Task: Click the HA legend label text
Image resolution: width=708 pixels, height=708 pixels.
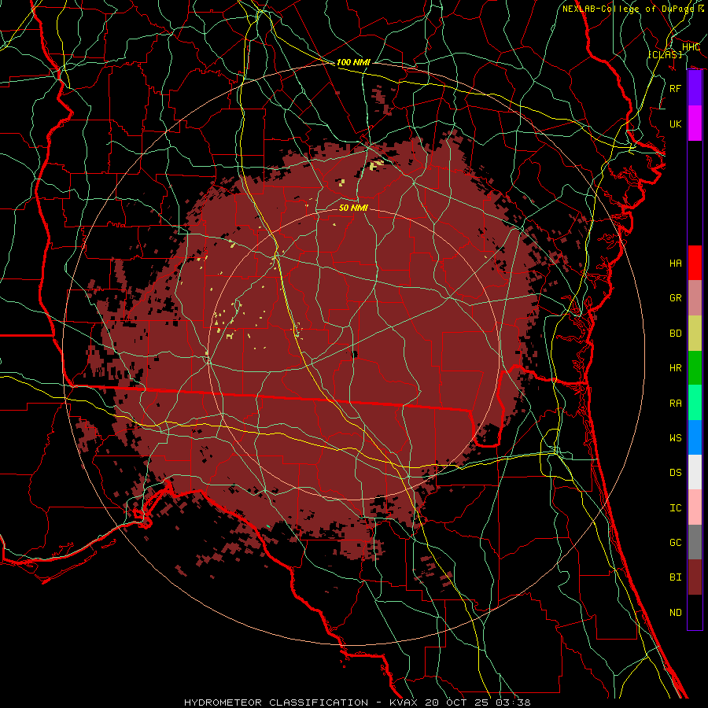Action: (676, 264)
